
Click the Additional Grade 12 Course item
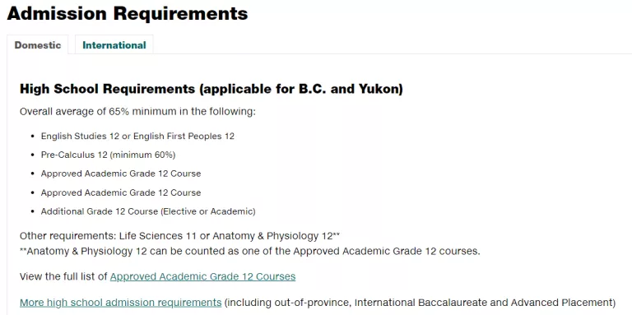click(x=148, y=211)
